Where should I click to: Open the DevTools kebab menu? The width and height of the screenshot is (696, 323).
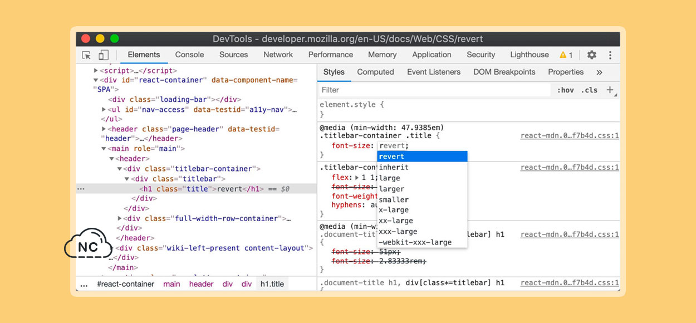point(610,55)
